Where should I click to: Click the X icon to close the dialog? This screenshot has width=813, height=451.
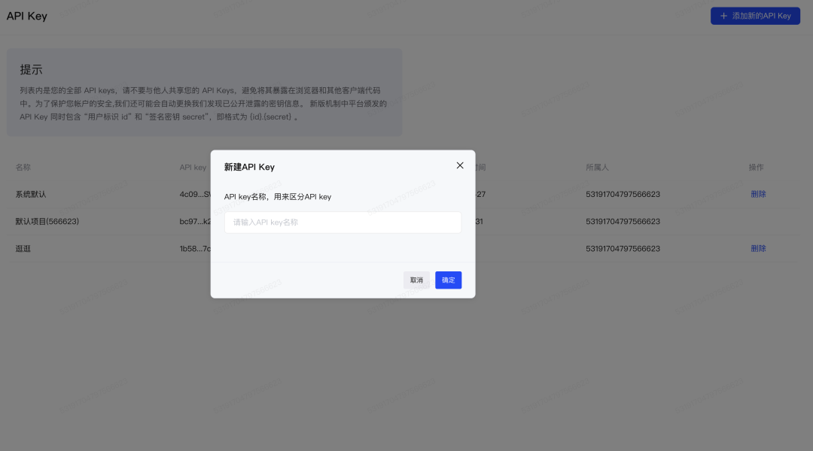[x=460, y=165]
